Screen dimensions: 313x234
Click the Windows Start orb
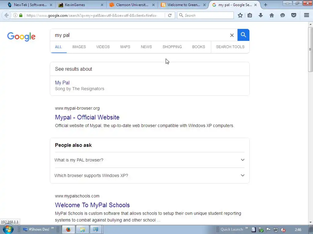coord(8,229)
